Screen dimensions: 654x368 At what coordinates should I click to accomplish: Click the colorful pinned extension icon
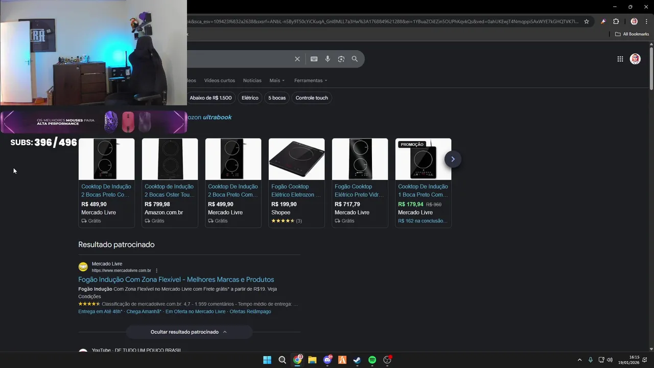click(x=603, y=21)
